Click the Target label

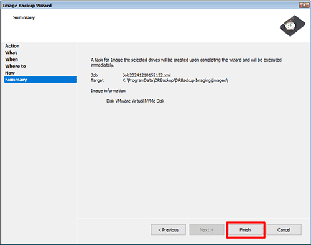coord(97,80)
